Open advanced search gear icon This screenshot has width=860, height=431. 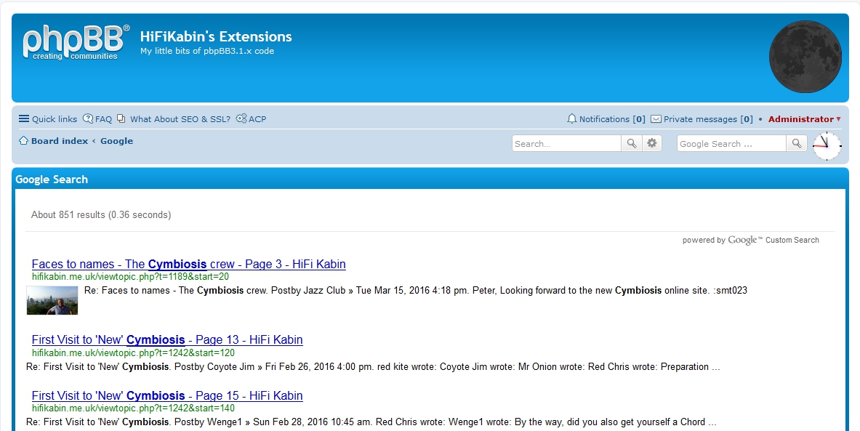coord(651,144)
